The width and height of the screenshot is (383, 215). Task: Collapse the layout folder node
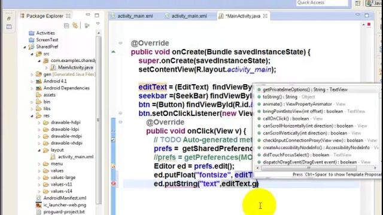coord(39,150)
